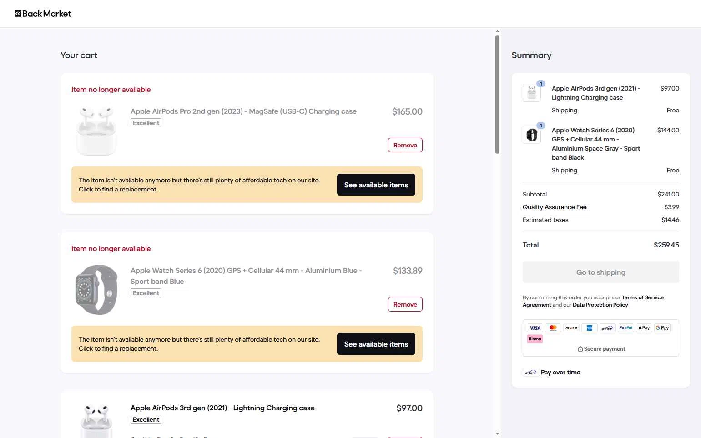Image resolution: width=701 pixels, height=438 pixels.
Task: Click the Apple Watch Aluminium Blue title
Action: pyautogui.click(x=246, y=276)
